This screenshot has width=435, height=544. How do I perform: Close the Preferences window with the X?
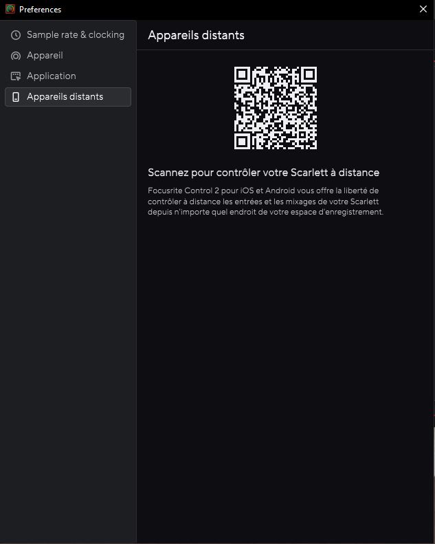click(423, 9)
